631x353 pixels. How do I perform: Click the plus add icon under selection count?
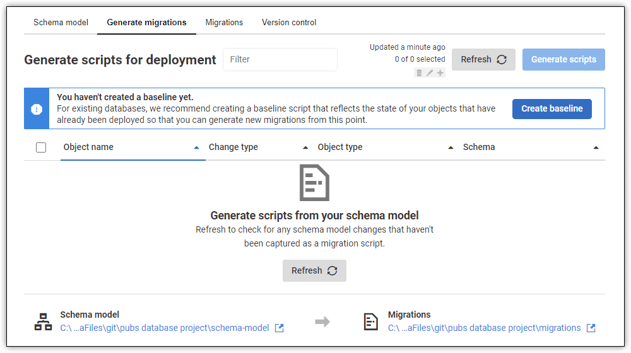pyautogui.click(x=440, y=72)
